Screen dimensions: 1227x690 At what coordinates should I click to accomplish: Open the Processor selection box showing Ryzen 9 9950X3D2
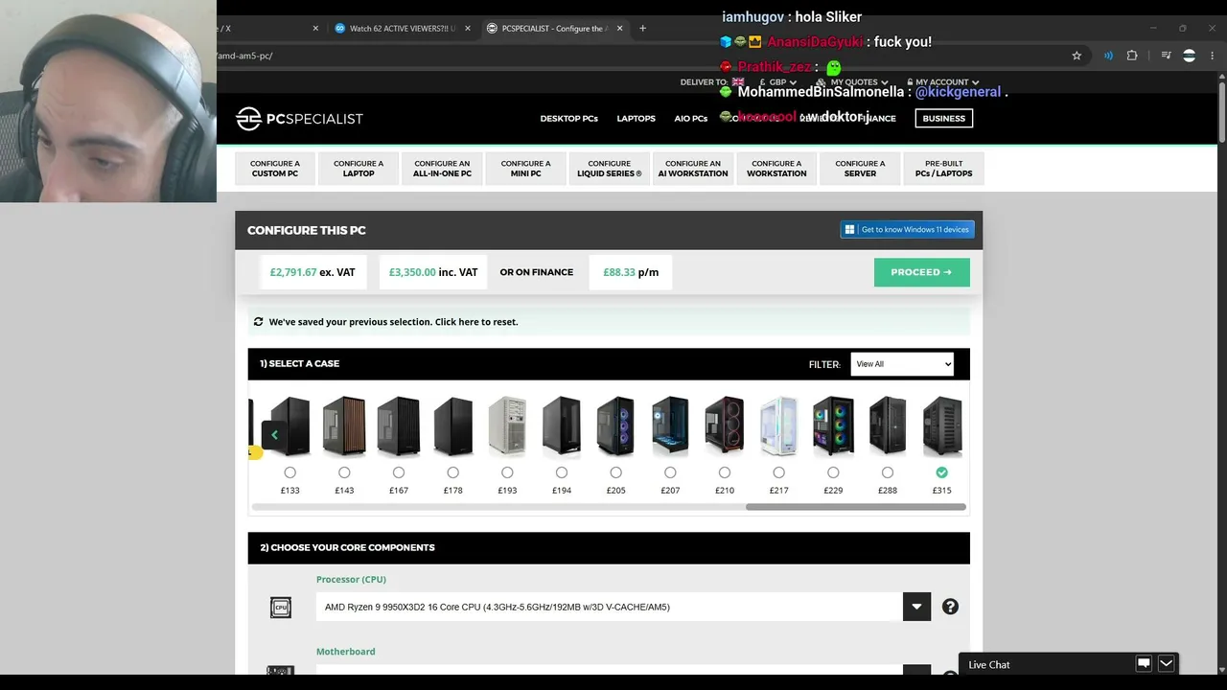tap(610, 607)
